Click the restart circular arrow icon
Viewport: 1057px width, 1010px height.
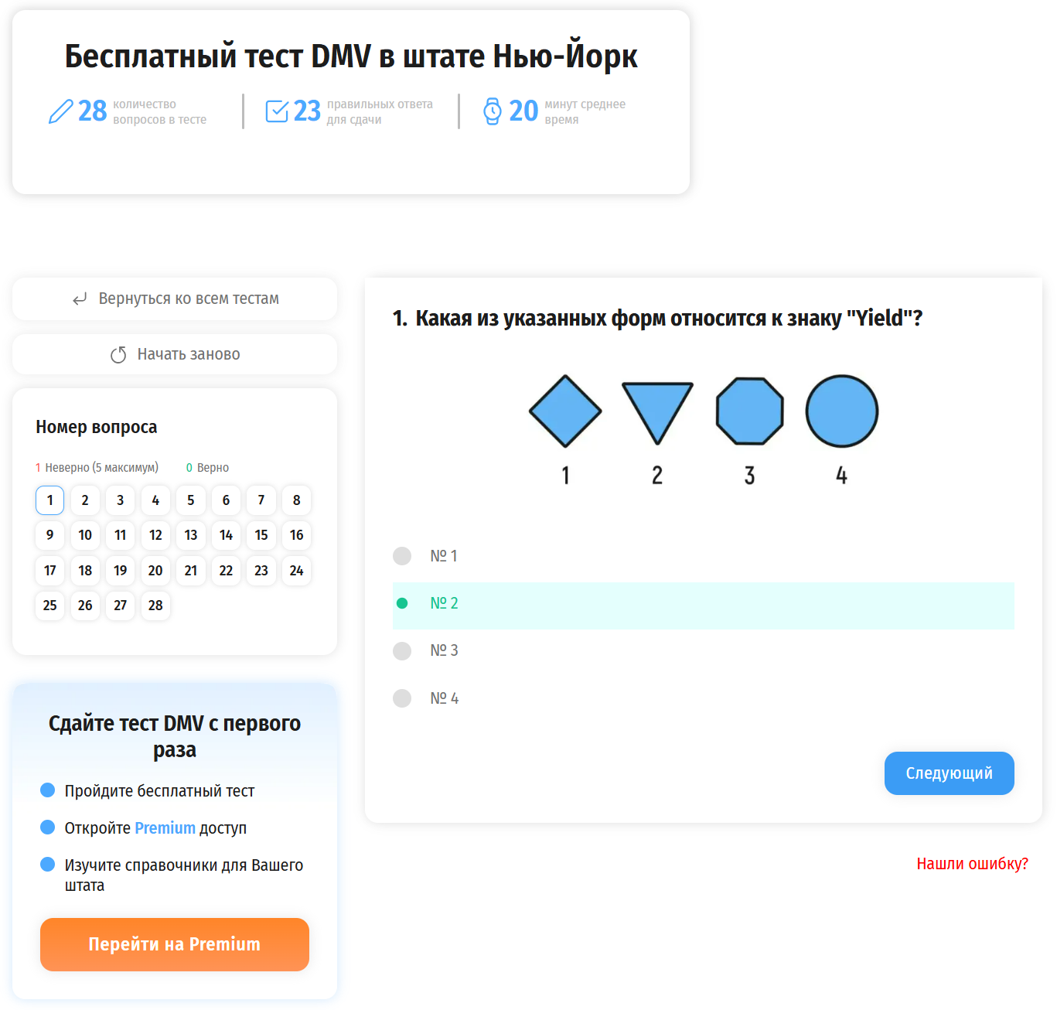point(118,355)
